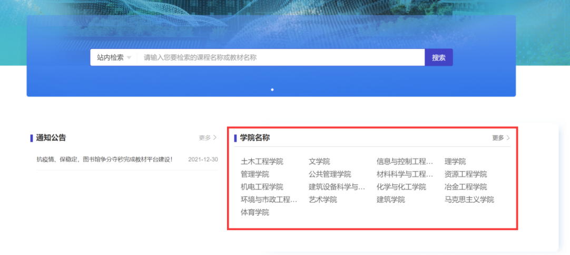
Task: Open 理学院
Action: pos(455,162)
